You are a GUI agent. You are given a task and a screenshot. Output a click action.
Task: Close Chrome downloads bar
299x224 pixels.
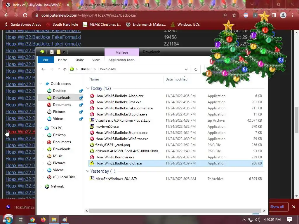(x=294, y=207)
